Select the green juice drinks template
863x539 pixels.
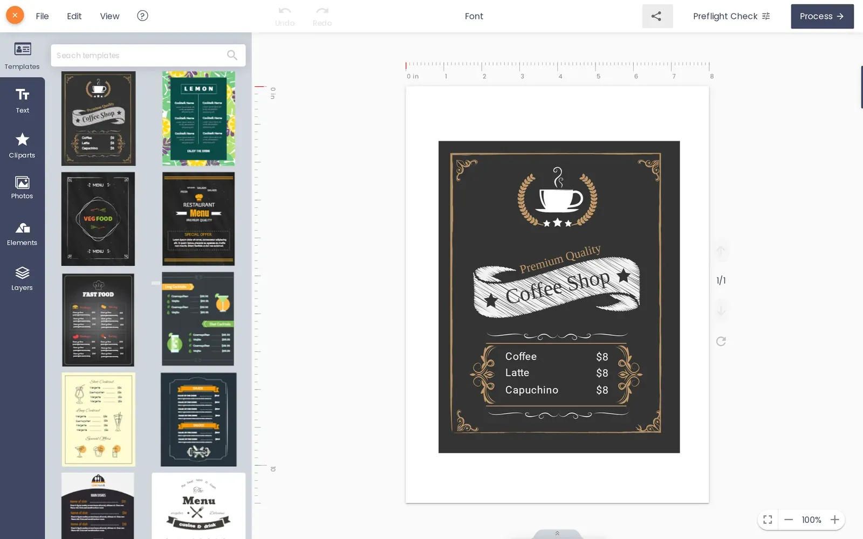point(198,319)
